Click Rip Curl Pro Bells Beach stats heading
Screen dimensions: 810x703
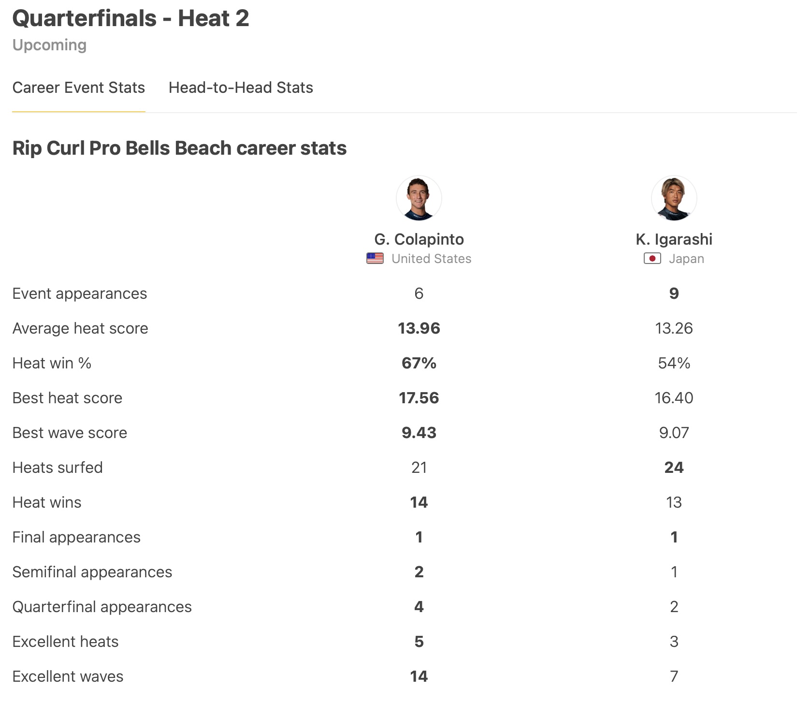pos(179,148)
